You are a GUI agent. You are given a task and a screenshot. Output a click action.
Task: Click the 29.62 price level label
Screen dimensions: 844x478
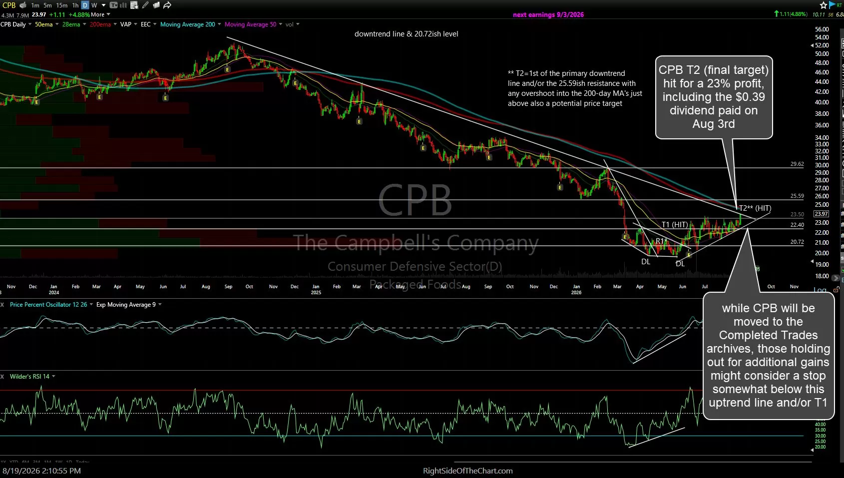pyautogui.click(x=797, y=164)
